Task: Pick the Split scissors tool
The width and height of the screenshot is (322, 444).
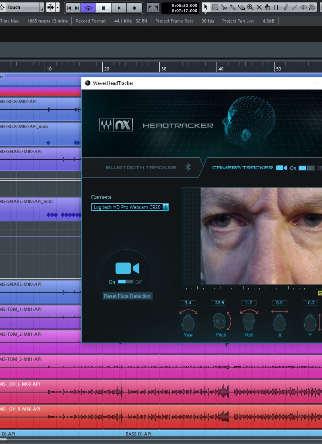Action: [x=224, y=7]
